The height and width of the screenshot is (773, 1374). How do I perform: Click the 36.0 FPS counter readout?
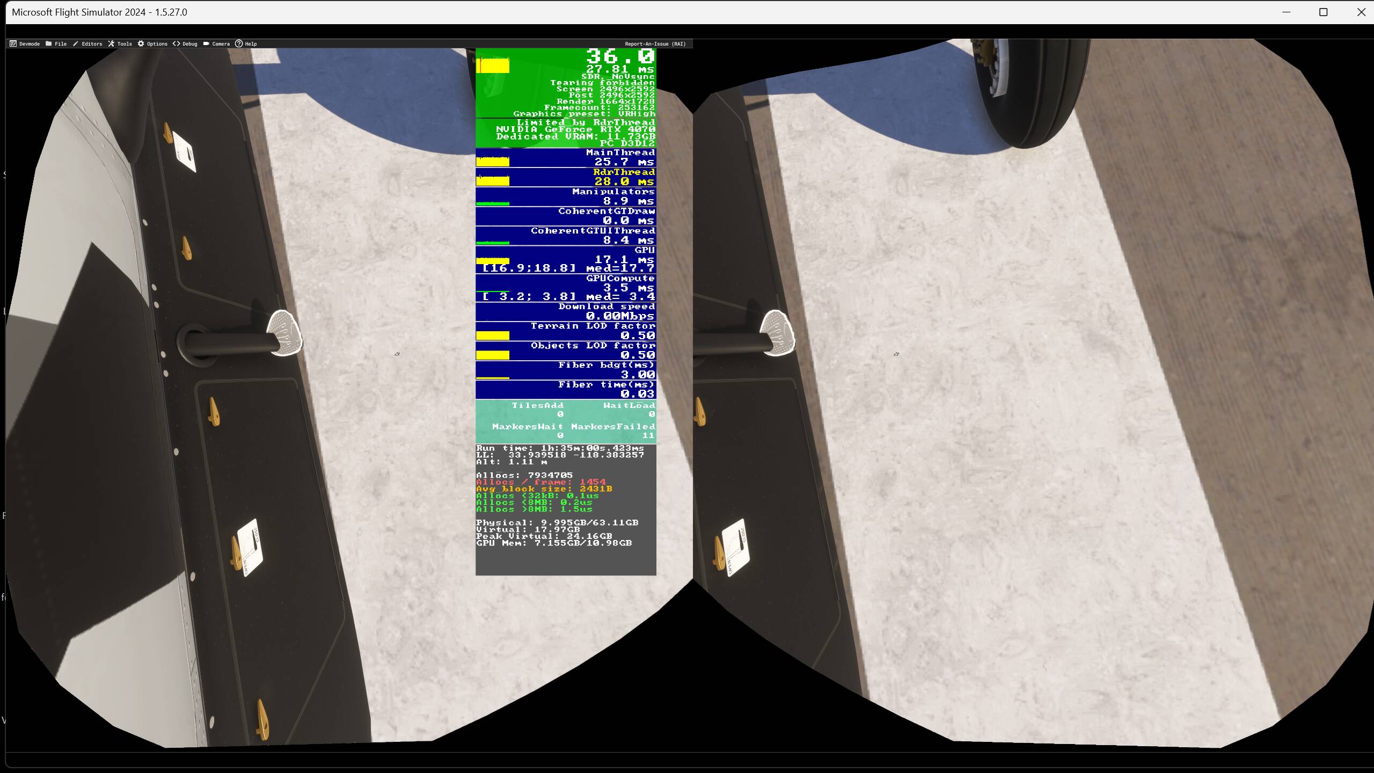620,56
